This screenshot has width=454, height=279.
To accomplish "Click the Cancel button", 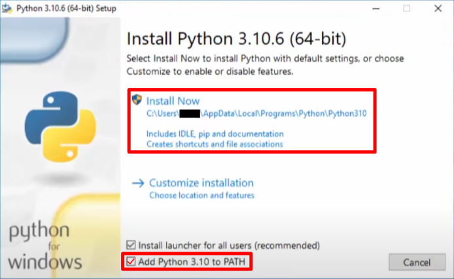I will coord(417,262).
